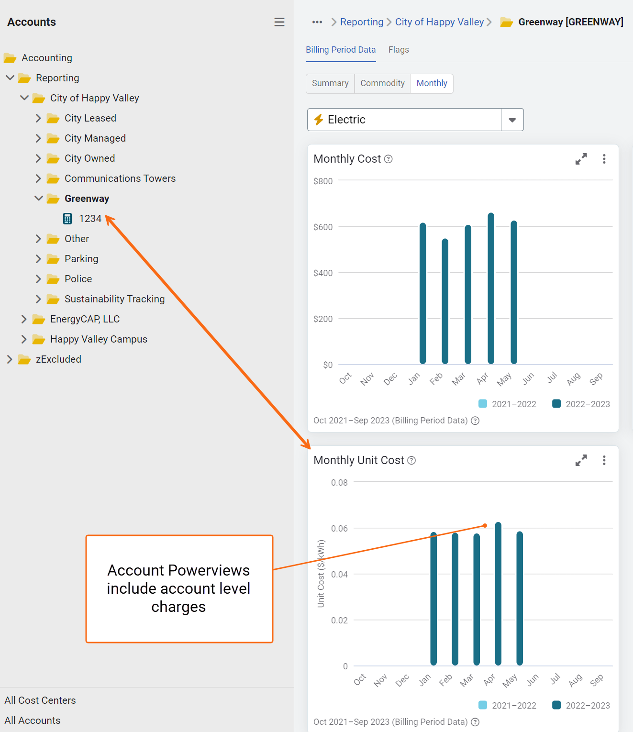
Task: Collapse the Greenway folder
Action: coord(39,198)
